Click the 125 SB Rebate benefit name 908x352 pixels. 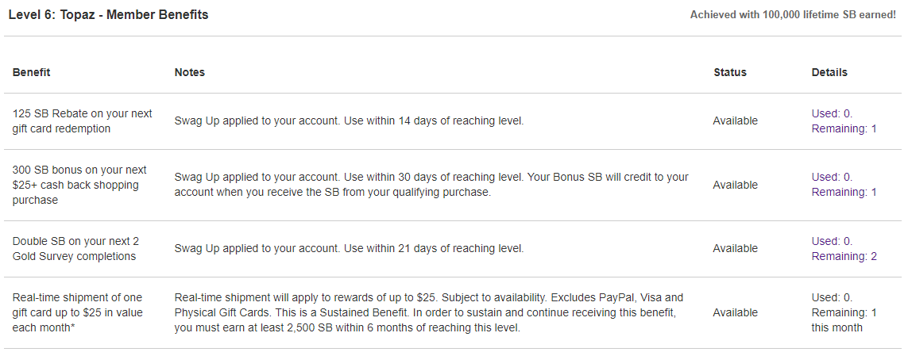(x=83, y=121)
